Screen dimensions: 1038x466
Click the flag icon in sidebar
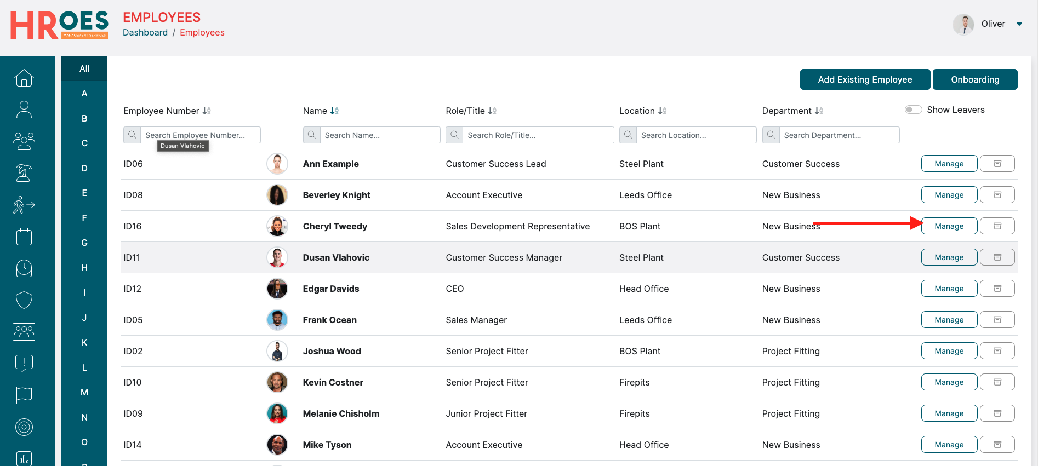[24, 395]
